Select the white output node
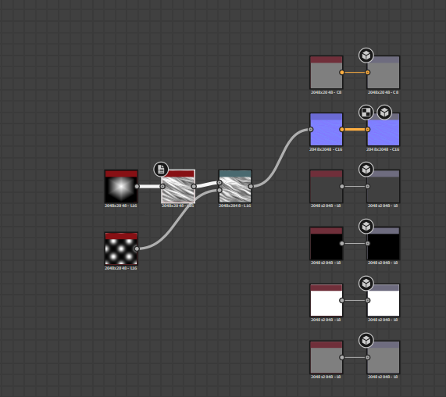This screenshot has height=397, width=446. tap(384, 301)
